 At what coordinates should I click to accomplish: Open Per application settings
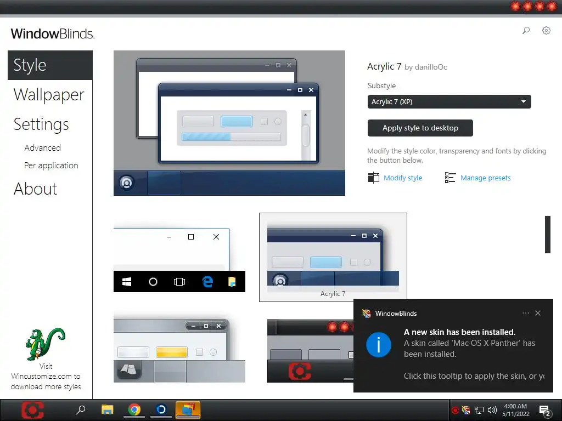pyautogui.click(x=51, y=166)
